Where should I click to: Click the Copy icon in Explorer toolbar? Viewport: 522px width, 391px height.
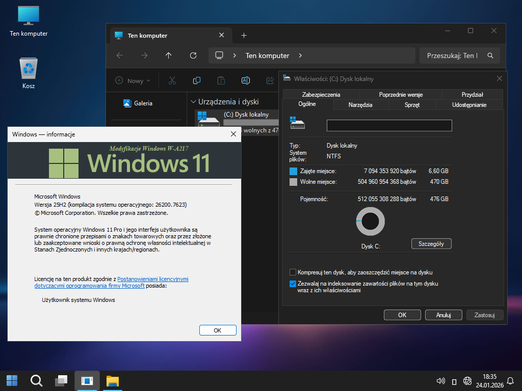click(x=196, y=80)
